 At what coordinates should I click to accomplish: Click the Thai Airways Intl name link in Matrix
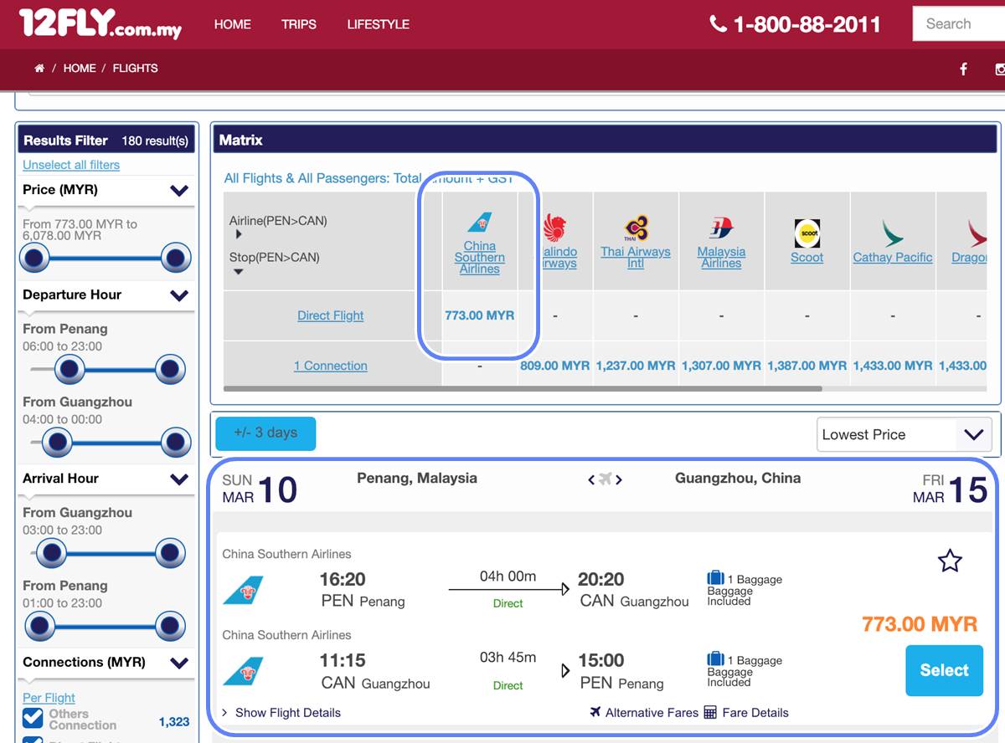[x=636, y=258]
